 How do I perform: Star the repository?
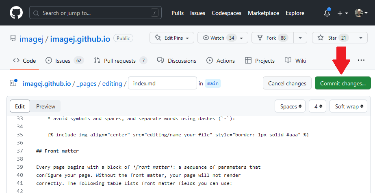(x=333, y=38)
